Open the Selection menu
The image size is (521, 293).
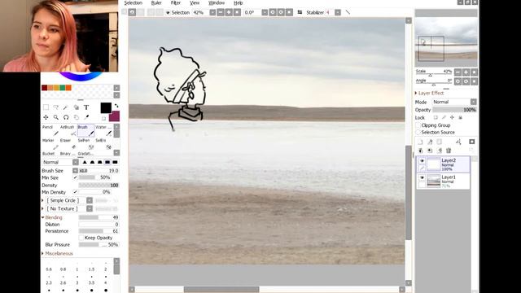click(x=133, y=2)
